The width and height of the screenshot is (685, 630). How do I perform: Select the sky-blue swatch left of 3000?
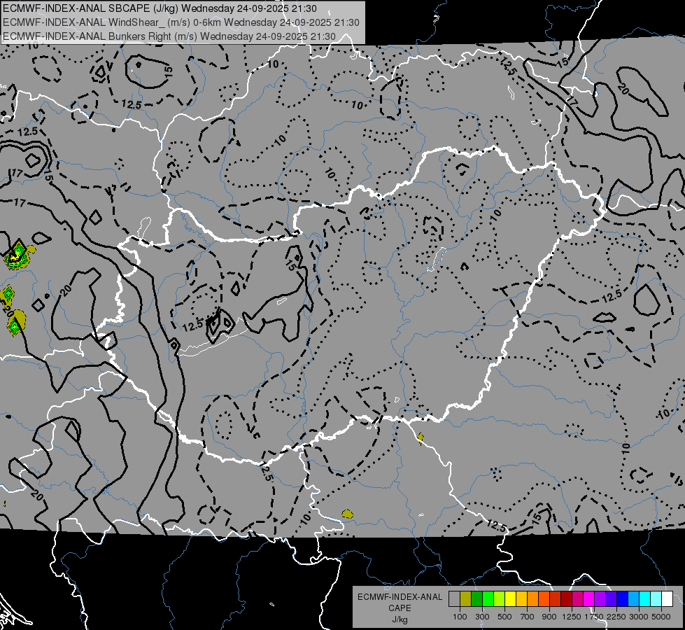(x=633, y=599)
